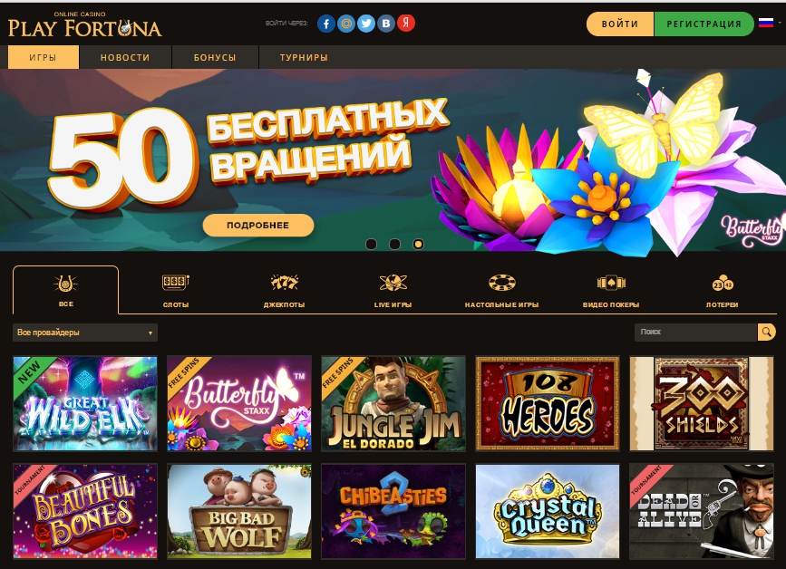This screenshot has width=786, height=569.
Task: Select the third banner slide indicator
Action: tap(418, 244)
